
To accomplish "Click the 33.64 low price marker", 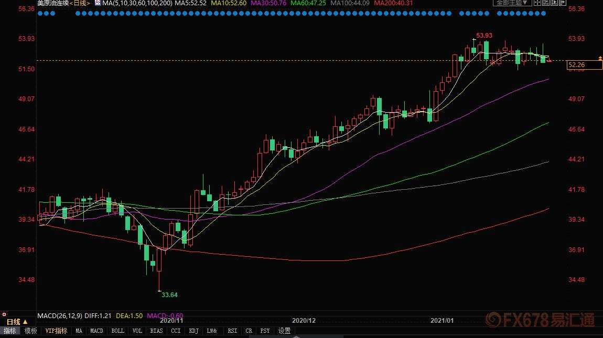I will (169, 295).
